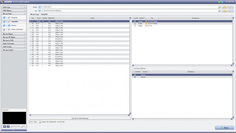Expand the Video Converter section
Image resolution: width=236 pixels, height=133 pixels.
pyautogui.click(x=14, y=44)
